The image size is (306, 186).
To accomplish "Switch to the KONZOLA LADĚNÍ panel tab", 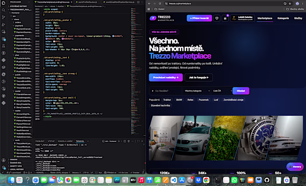I will click(x=65, y=141).
